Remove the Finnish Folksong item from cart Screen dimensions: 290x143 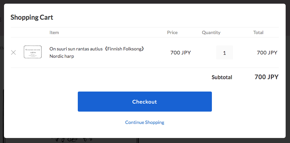click(x=13, y=52)
